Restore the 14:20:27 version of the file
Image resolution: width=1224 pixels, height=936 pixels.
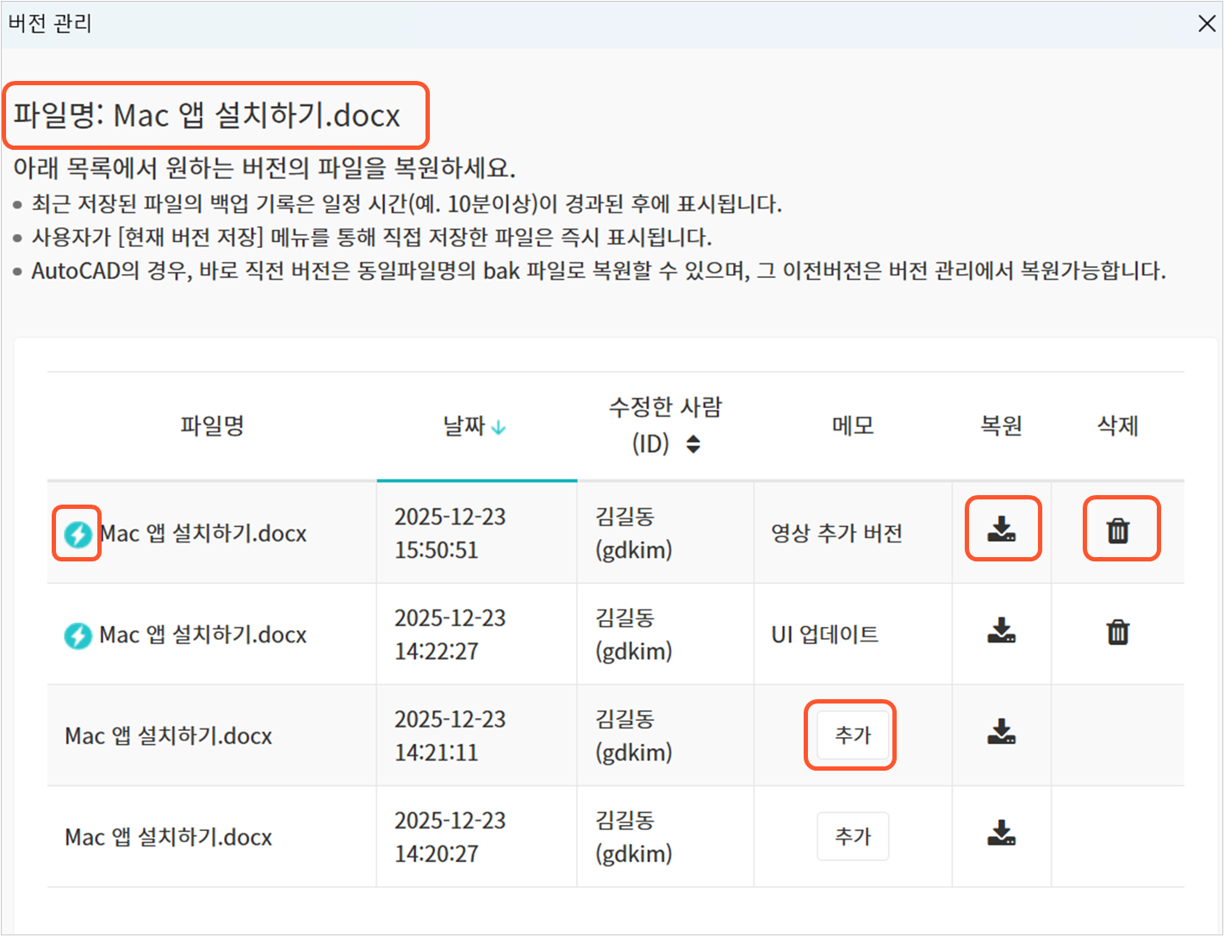[x=1001, y=834]
